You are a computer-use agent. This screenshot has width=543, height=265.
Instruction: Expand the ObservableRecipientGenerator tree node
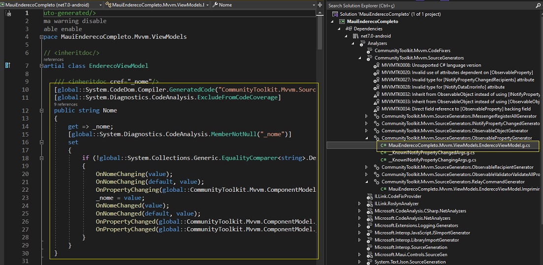366,167
